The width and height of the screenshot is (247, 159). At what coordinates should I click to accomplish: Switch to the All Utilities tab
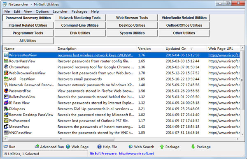28,41
